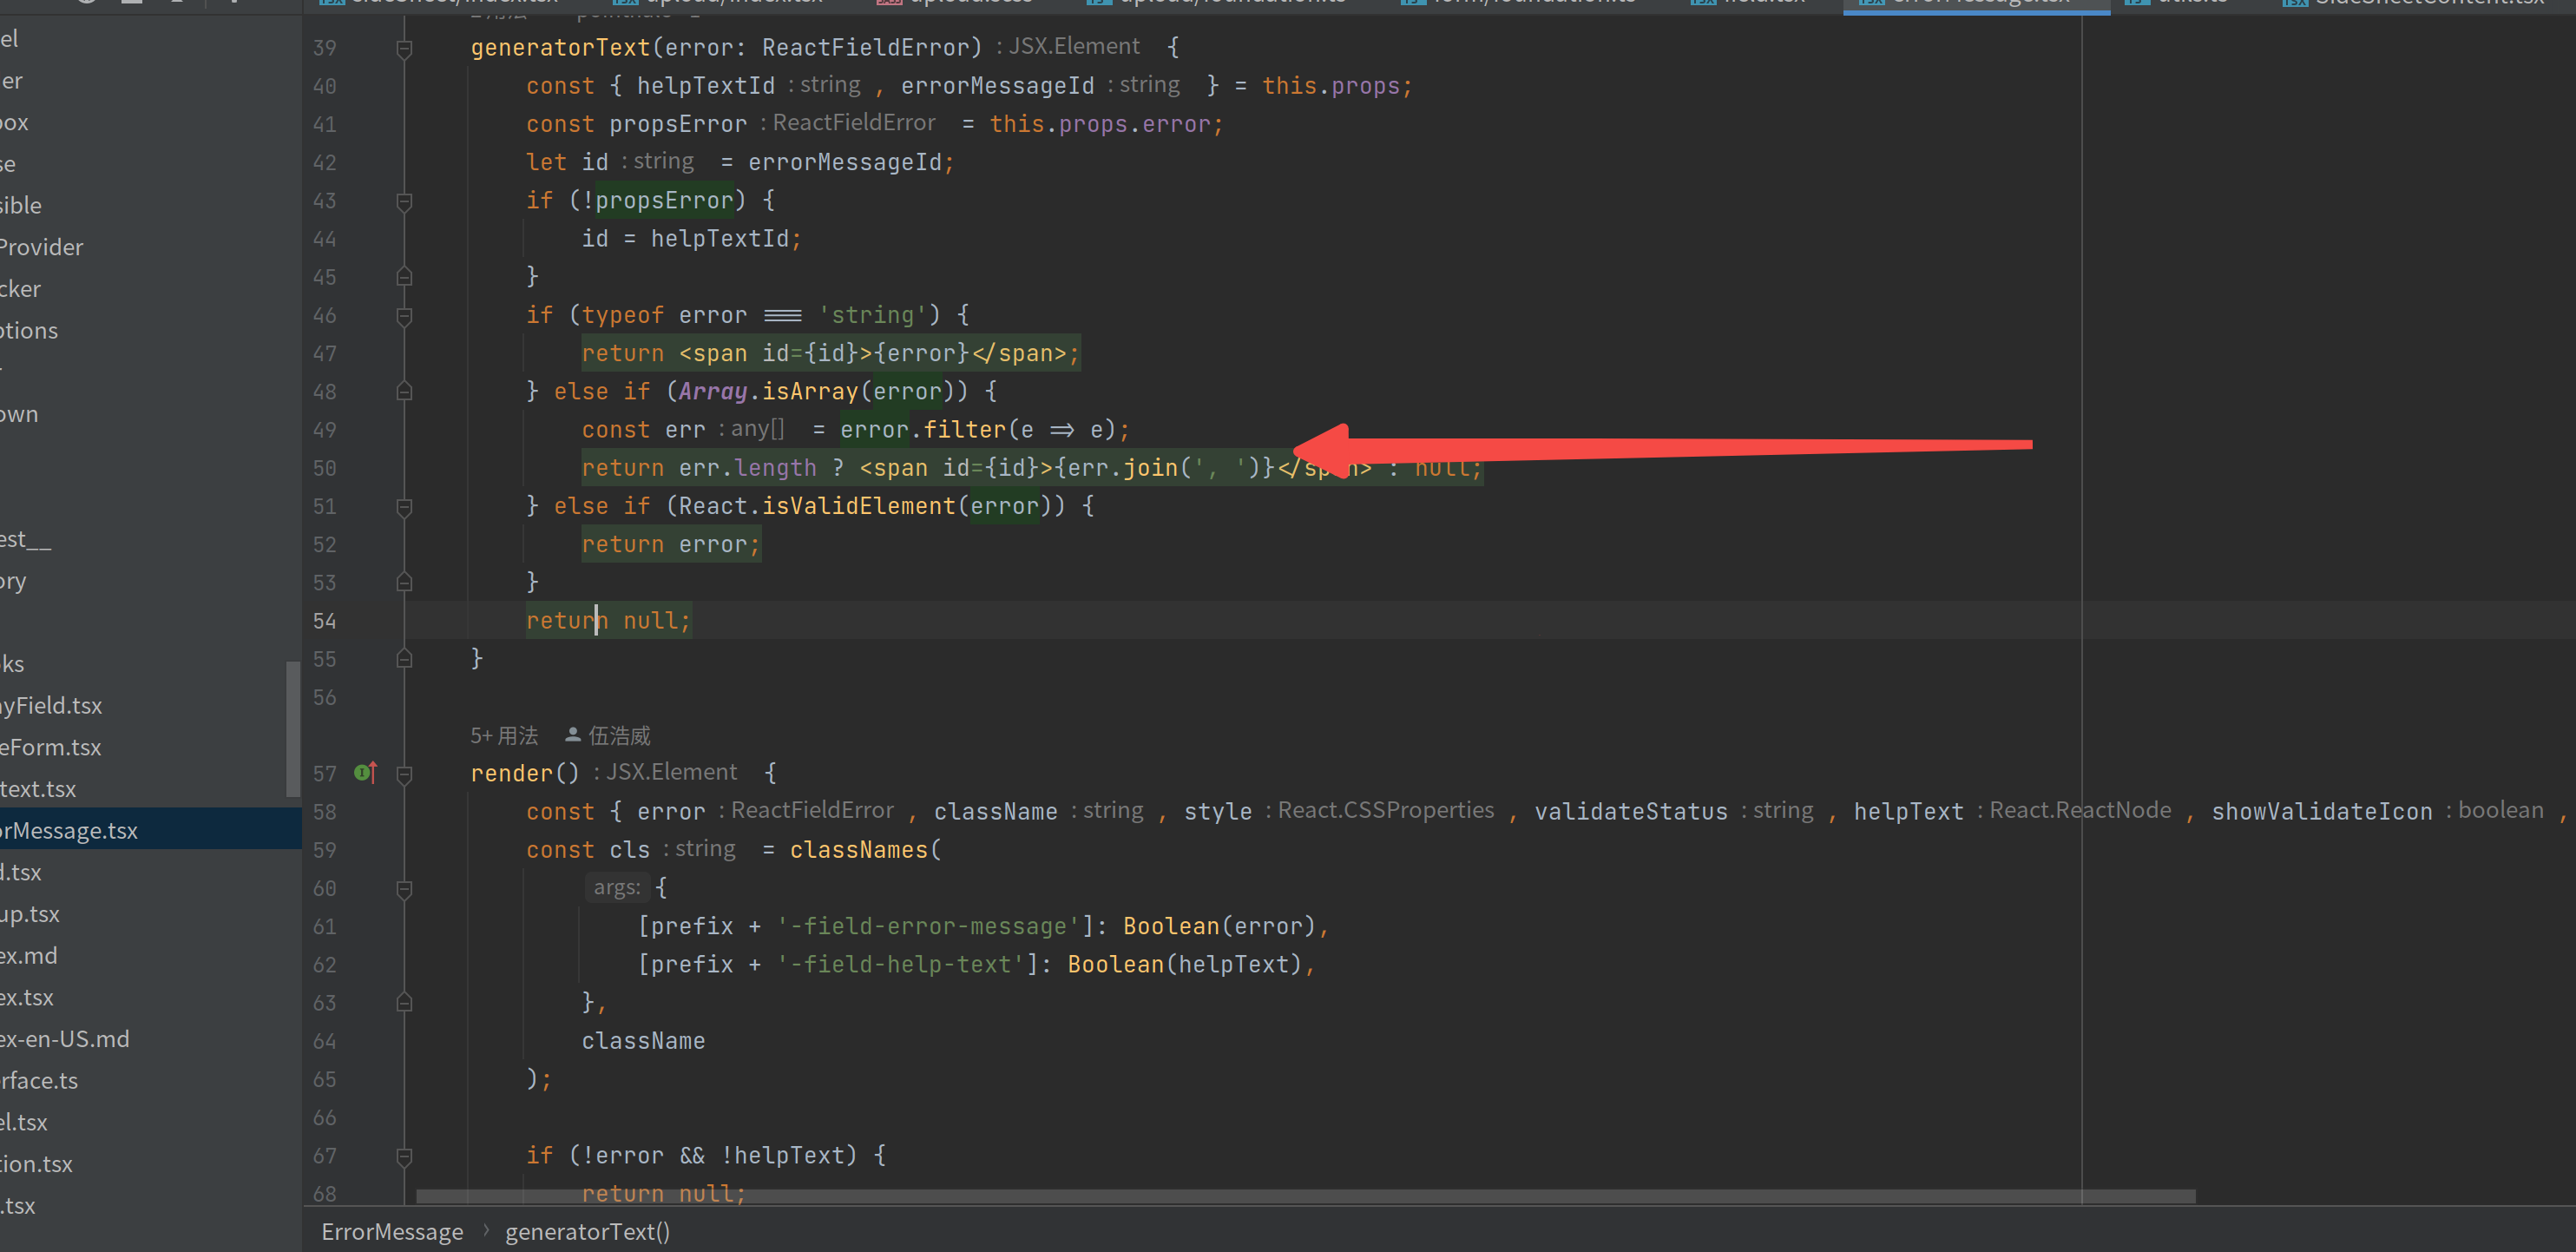Click the author icon beside 伍浩威 code lens
2576x1252 pixels.
574,736
